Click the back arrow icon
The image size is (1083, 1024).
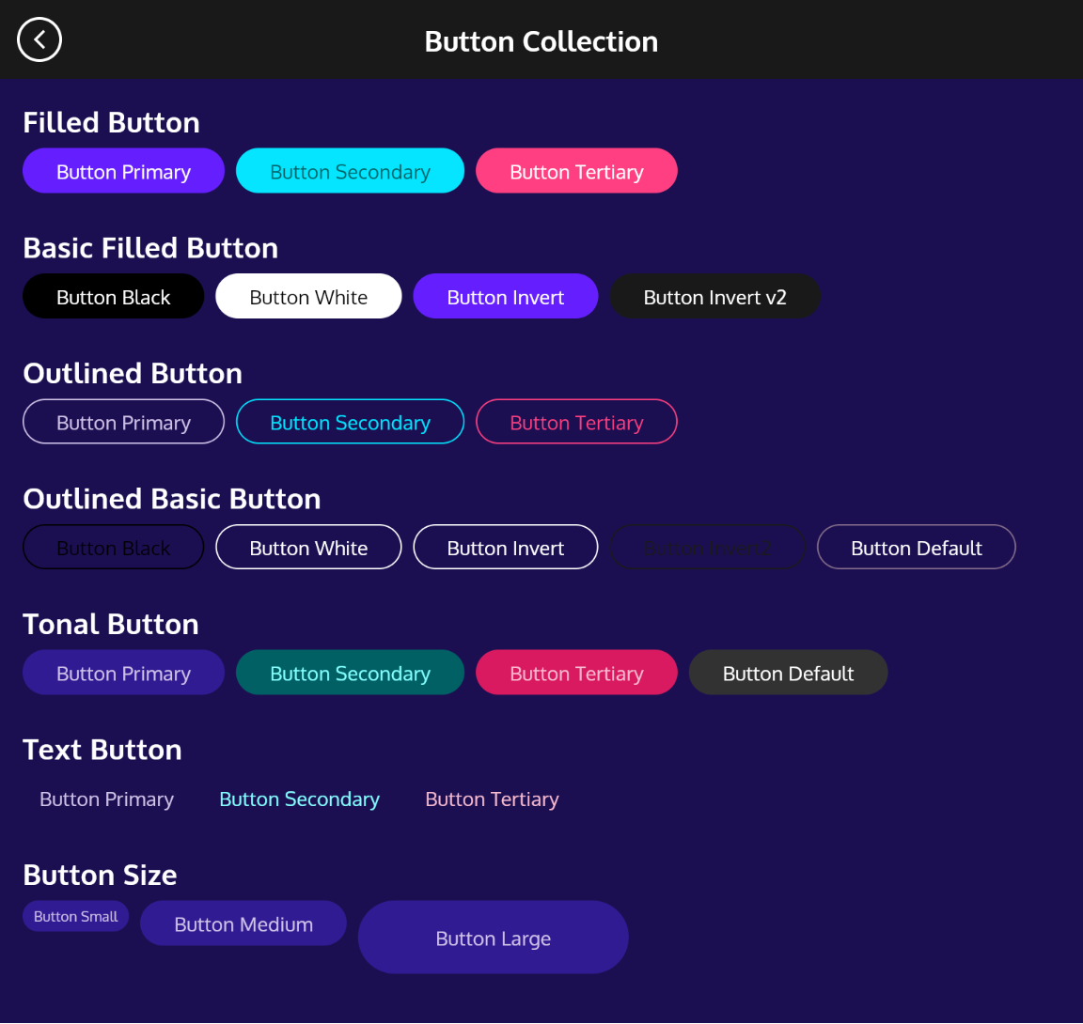39,39
